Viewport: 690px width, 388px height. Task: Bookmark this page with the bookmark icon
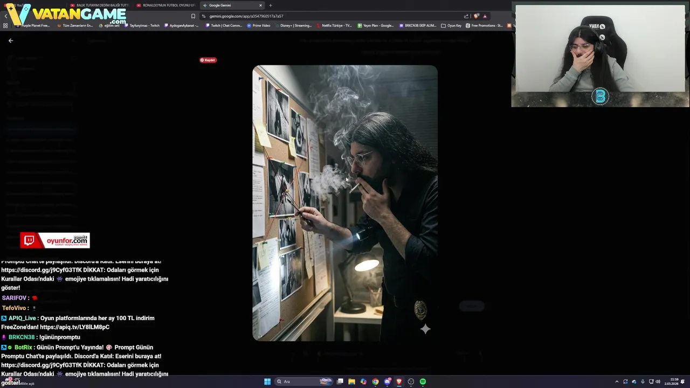193,16
